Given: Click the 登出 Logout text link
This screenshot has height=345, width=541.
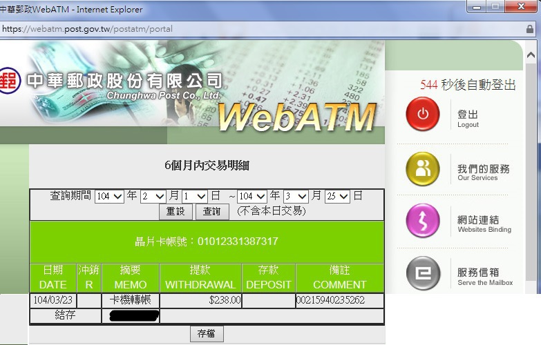Looking at the screenshot, I should (x=468, y=118).
